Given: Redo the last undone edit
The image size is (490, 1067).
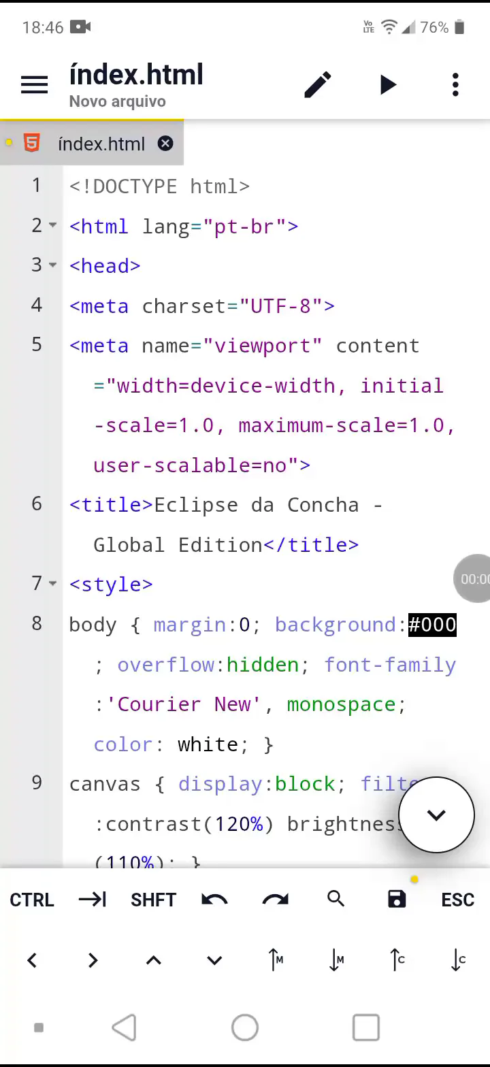Looking at the screenshot, I should (275, 900).
